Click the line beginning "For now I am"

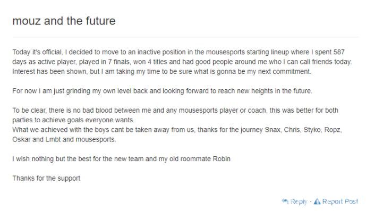tap(162, 91)
